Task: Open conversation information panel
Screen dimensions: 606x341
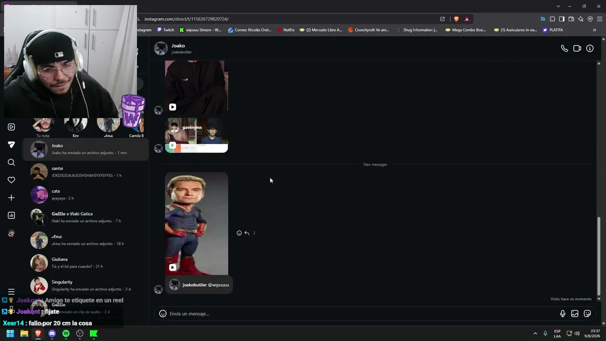Action: pos(590,48)
